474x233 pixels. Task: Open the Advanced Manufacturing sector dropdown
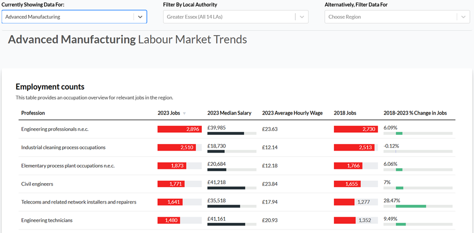coord(67,17)
